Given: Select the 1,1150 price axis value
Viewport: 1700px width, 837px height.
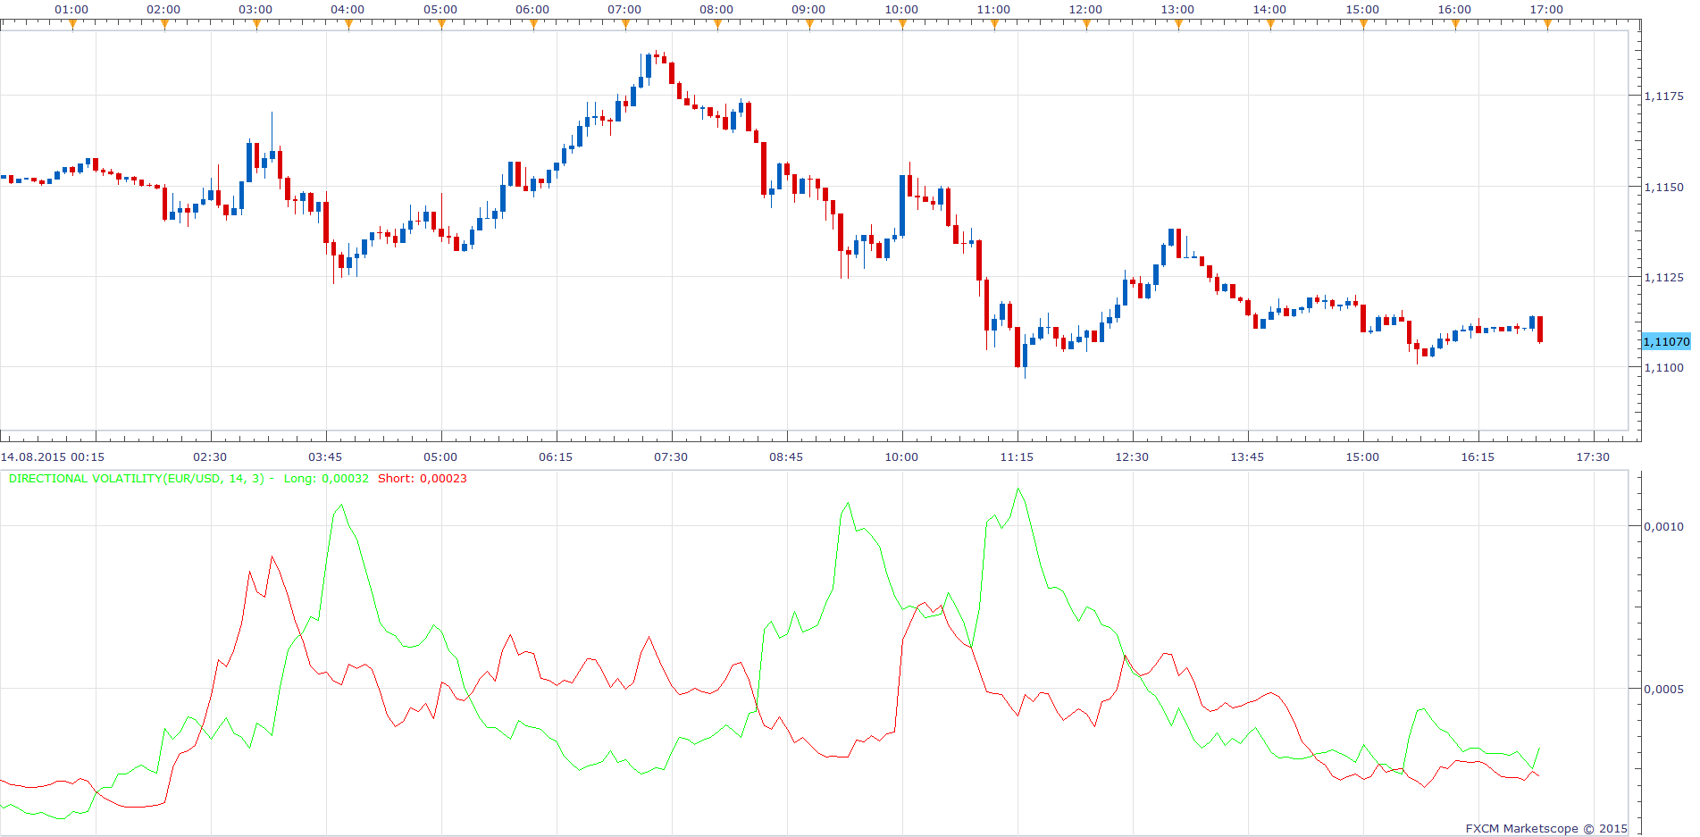Looking at the screenshot, I should tap(1664, 187).
